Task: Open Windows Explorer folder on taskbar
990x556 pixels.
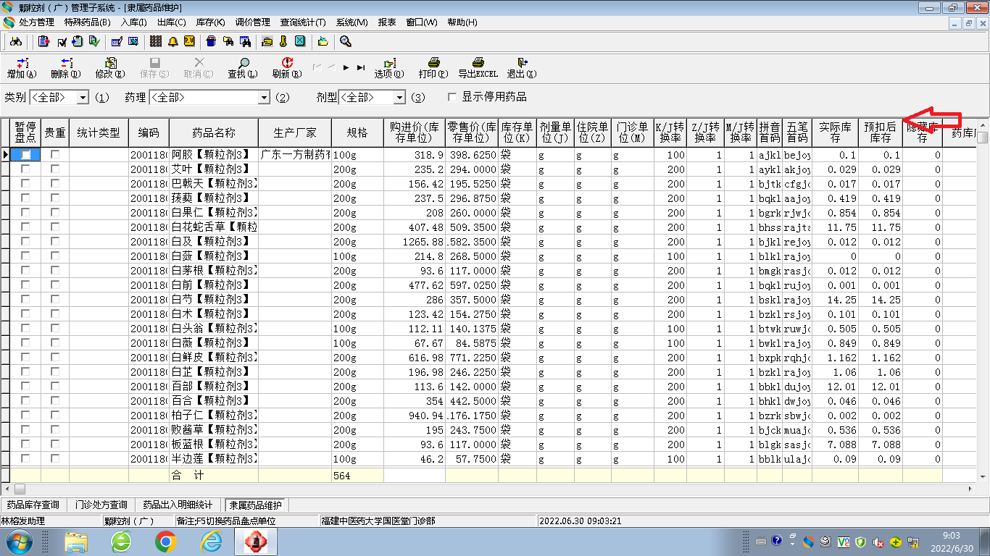Action: click(76, 542)
